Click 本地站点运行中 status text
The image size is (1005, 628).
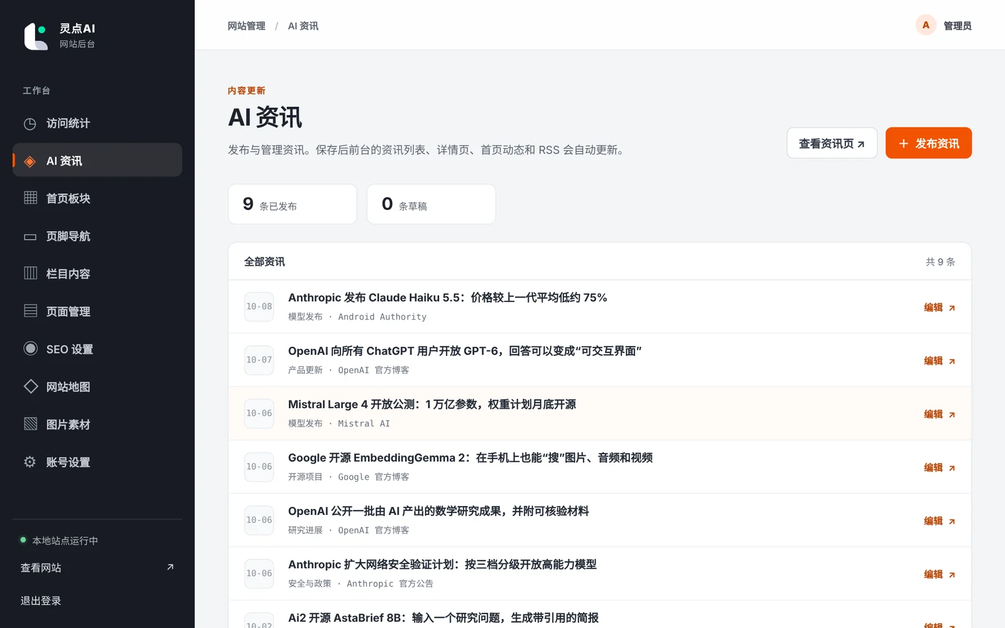65,541
